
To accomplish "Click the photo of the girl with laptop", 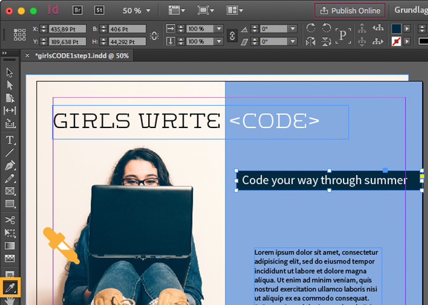I will click(x=134, y=227).
